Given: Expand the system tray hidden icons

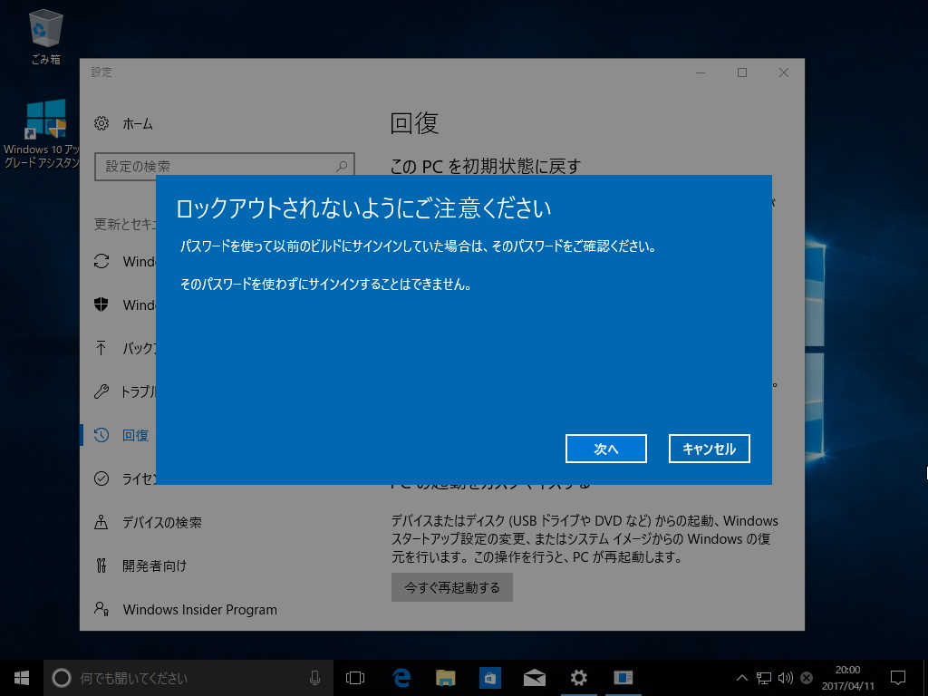Looking at the screenshot, I should (741, 677).
